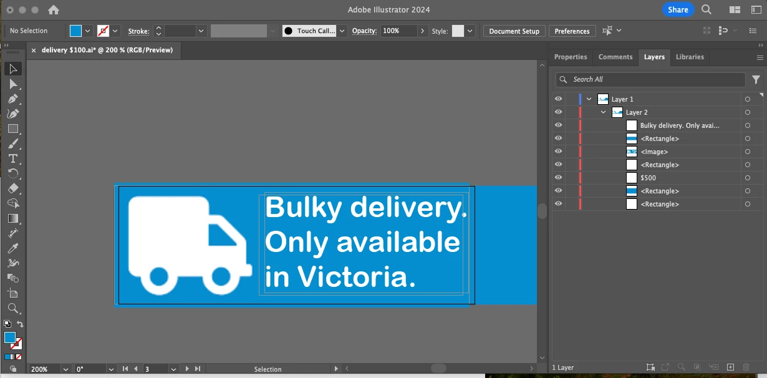Click the Create New Layer icon
This screenshot has height=378, width=767.
pos(731,367)
